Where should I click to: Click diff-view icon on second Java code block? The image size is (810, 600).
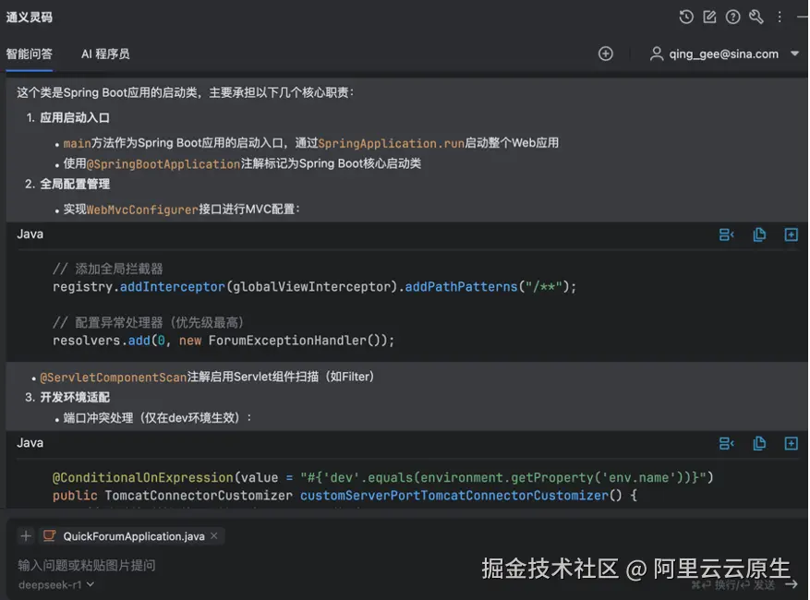coord(726,444)
